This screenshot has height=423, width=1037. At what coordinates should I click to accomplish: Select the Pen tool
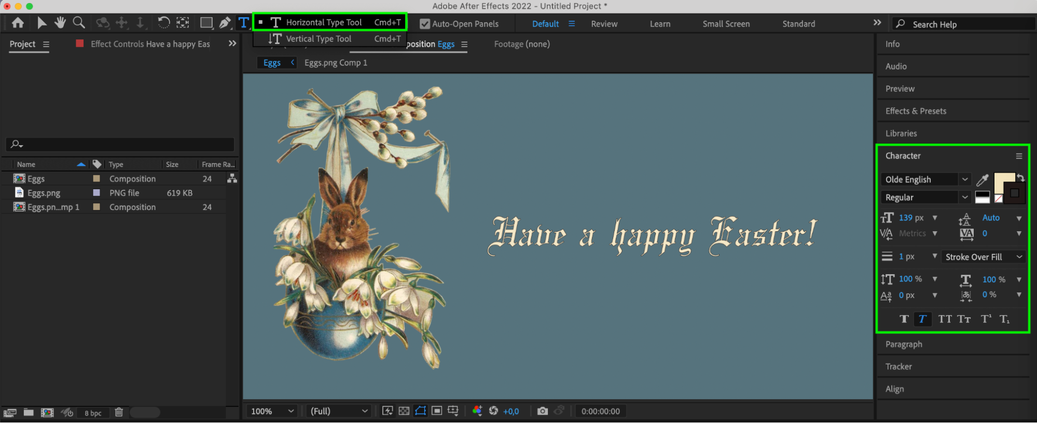pyautogui.click(x=225, y=23)
